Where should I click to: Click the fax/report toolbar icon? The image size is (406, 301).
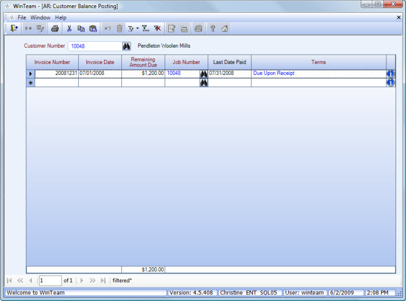click(198, 28)
